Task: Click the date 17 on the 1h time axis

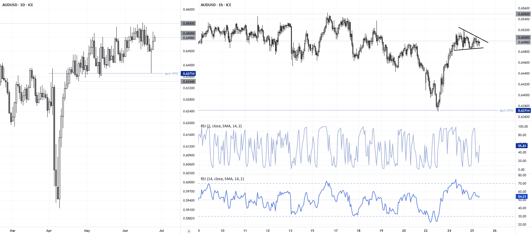Action: click(336, 231)
